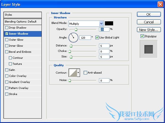Viewport: 165px width, 123px height.
Task: Click the New Style... button
Action: [149, 30]
